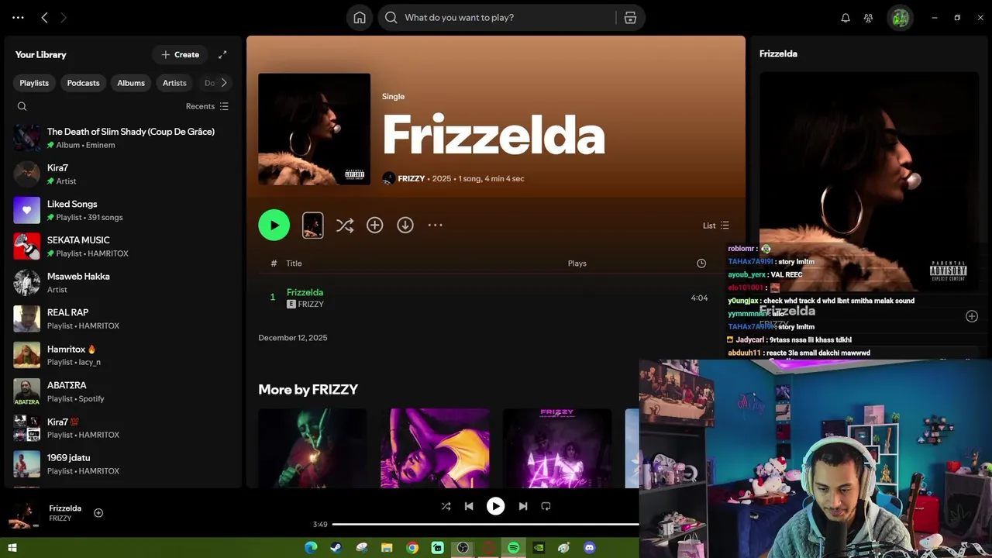Play the Frizzelda single

click(x=274, y=226)
